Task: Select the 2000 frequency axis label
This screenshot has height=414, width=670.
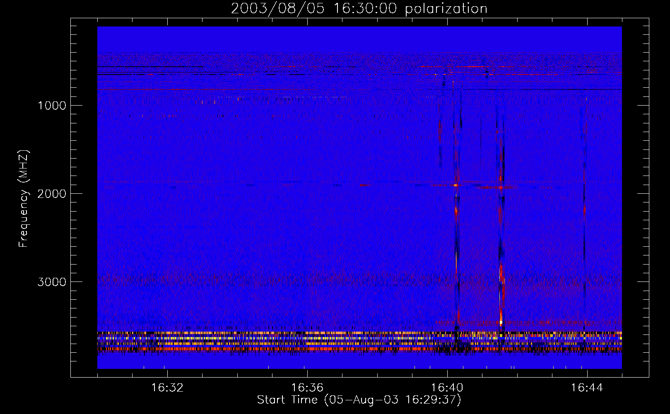Action: point(52,194)
